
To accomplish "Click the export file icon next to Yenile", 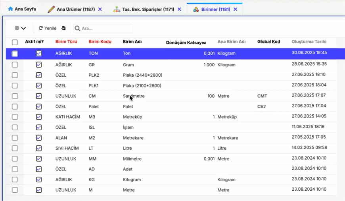I will point(63,28).
